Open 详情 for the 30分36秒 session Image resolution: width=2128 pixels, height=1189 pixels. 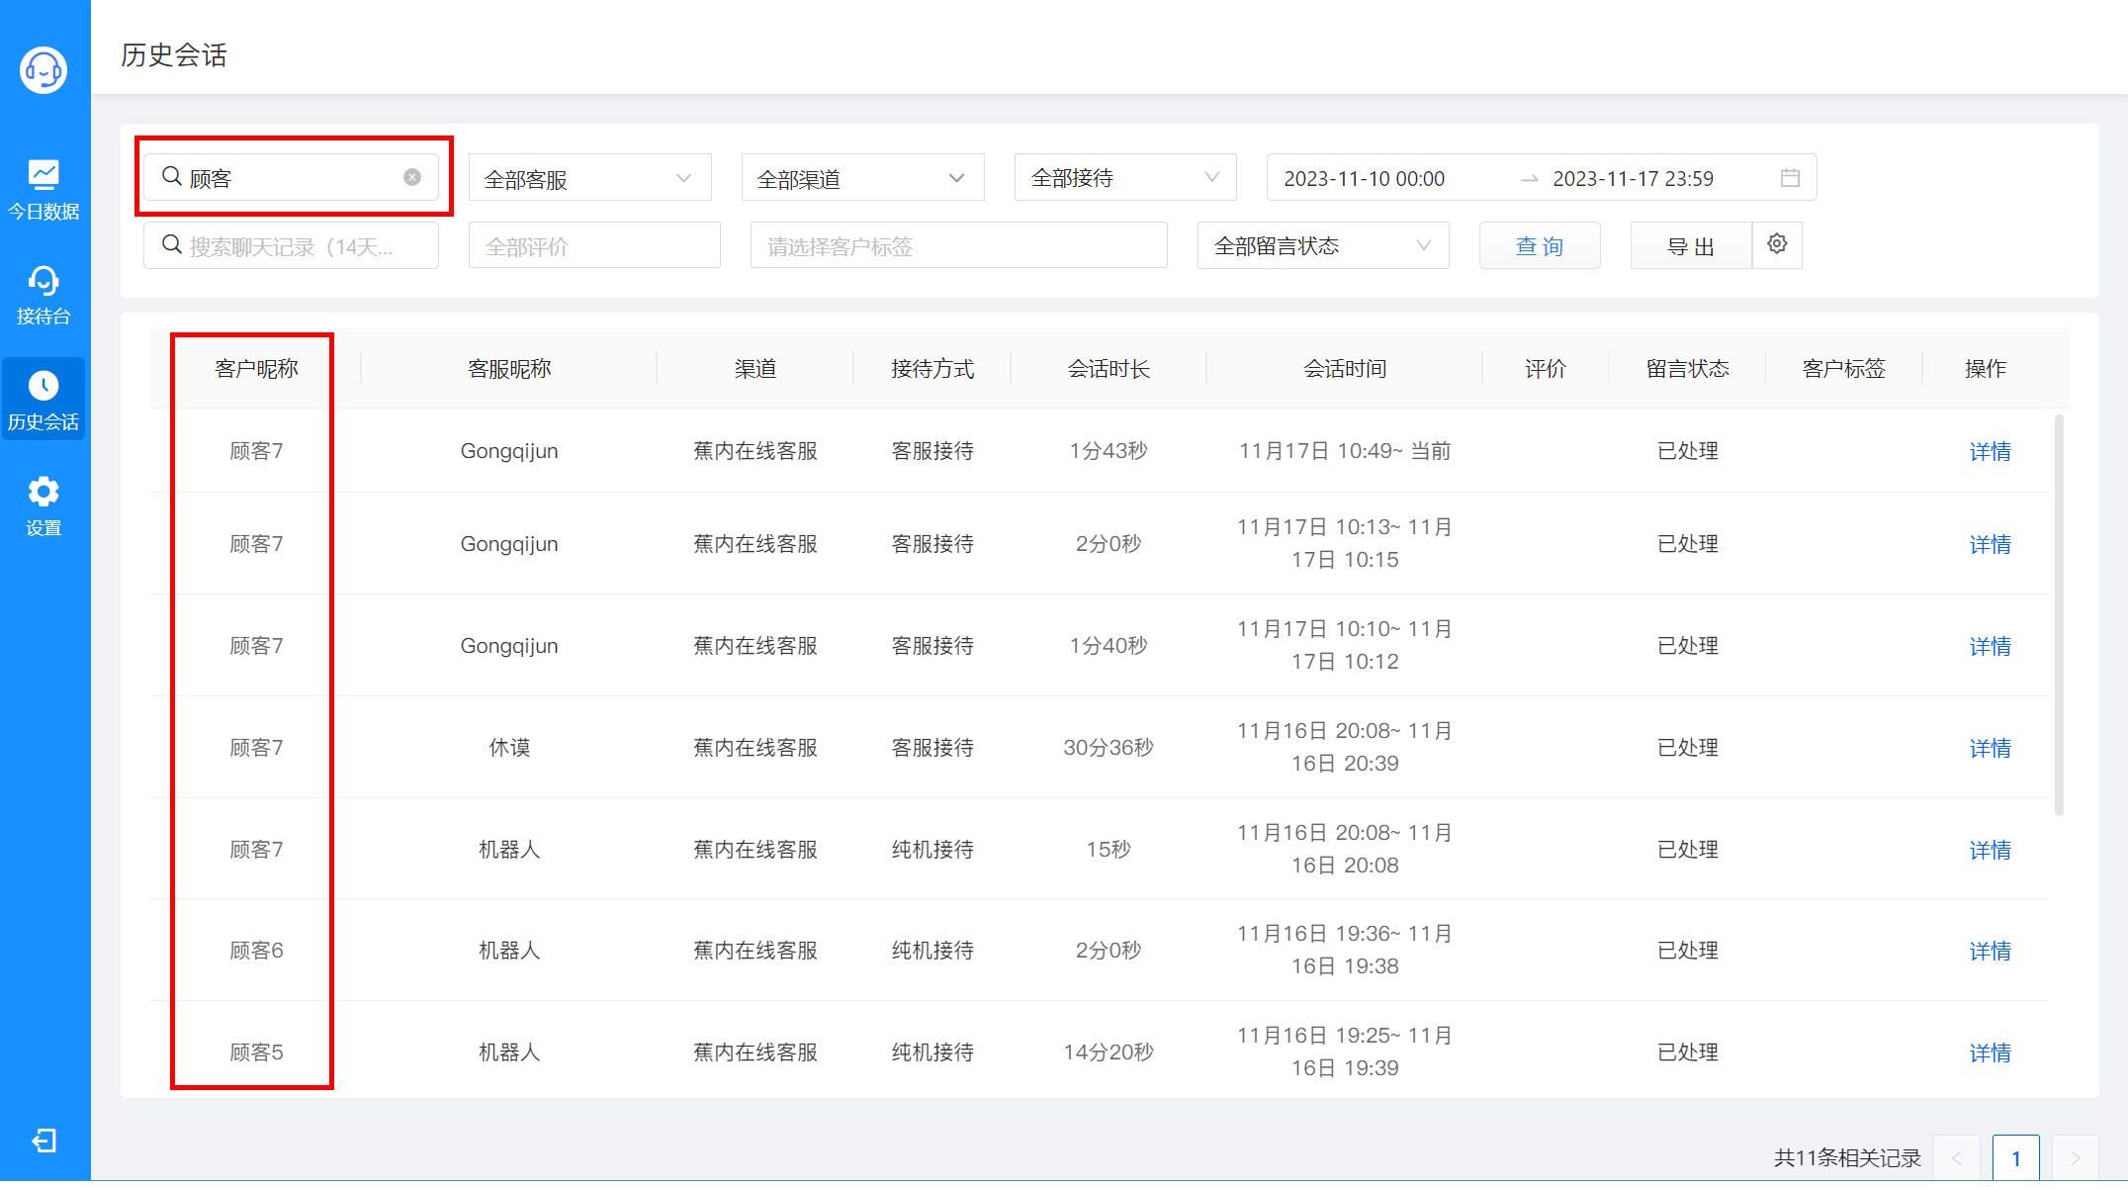click(x=1991, y=748)
